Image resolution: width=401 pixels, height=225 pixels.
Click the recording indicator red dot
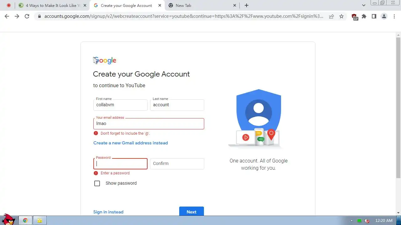pos(9,5)
